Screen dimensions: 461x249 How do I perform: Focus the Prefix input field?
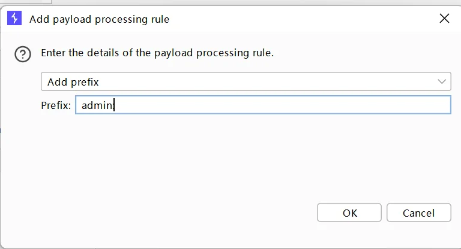pyautogui.click(x=262, y=105)
